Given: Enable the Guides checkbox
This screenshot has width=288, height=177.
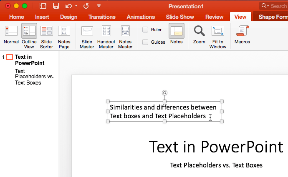Looking at the screenshot, I should pyautogui.click(x=145, y=42).
